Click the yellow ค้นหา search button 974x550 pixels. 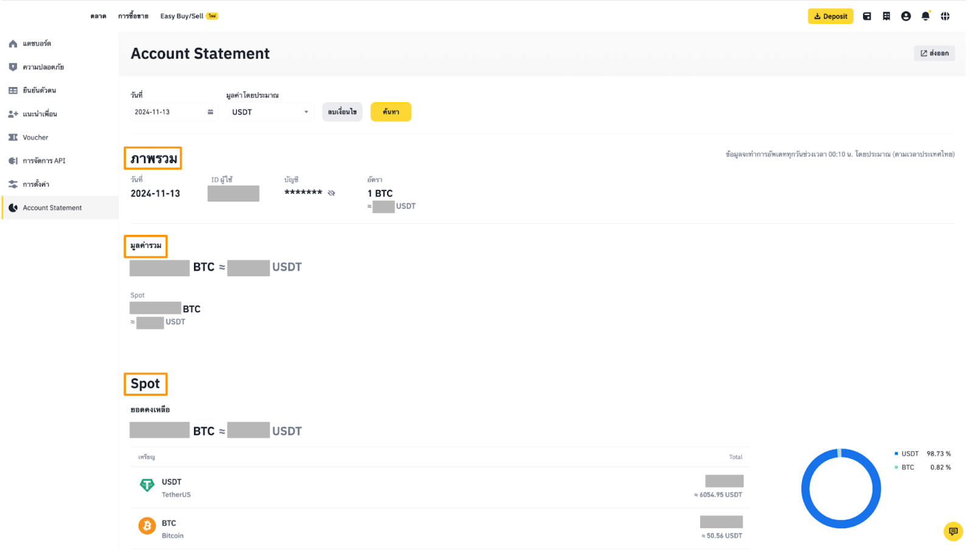[391, 112]
